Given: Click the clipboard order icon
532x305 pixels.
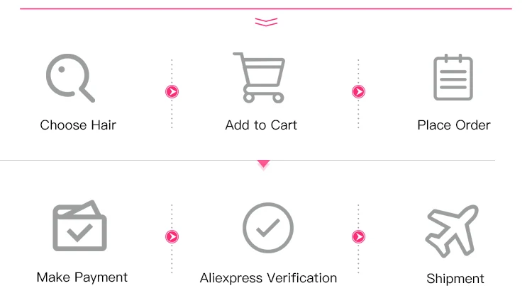Looking at the screenshot, I should (x=453, y=77).
